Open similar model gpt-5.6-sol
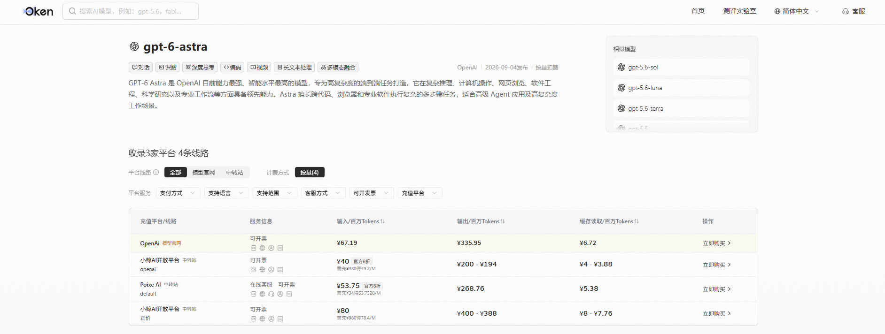The image size is (885, 334). pyautogui.click(x=681, y=67)
